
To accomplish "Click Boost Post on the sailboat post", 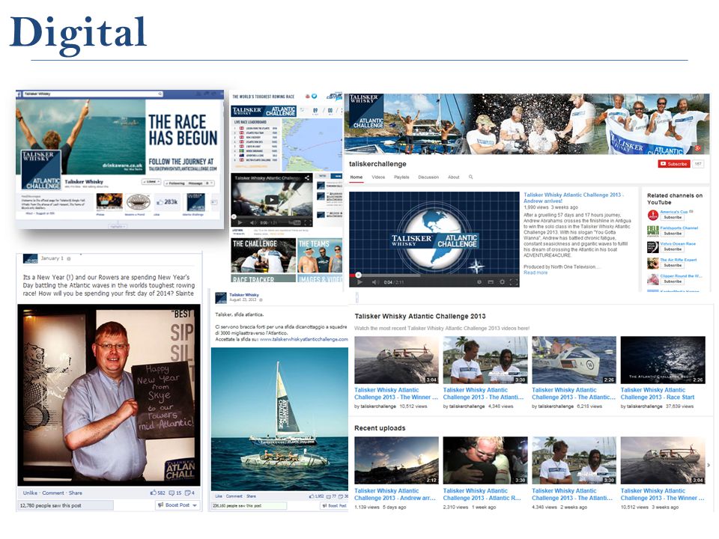I will (334, 506).
